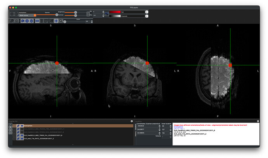Hide the brainsphere overlay with eye icon
268x158 pixels.
[x=22, y=126]
